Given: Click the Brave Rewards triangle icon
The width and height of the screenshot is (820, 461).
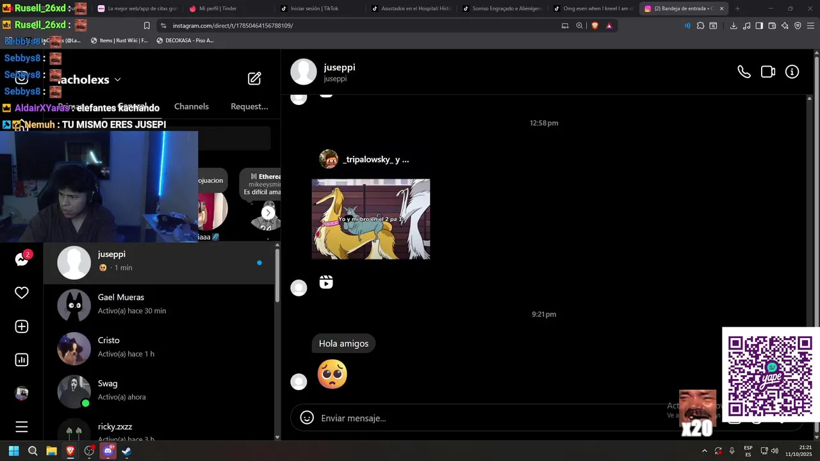Looking at the screenshot, I should (x=609, y=26).
